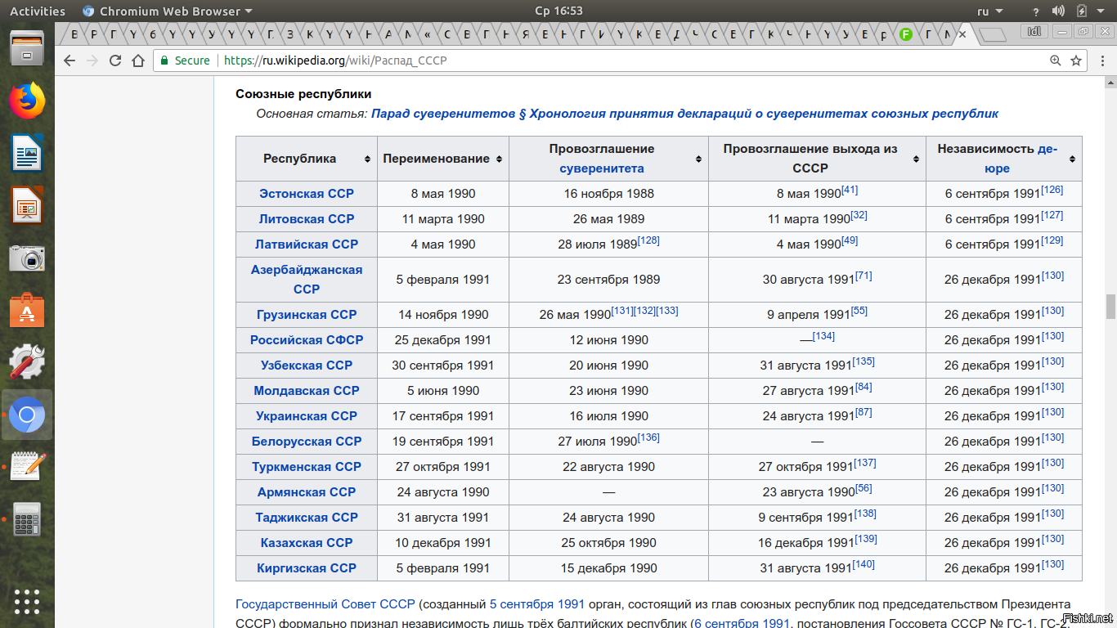Sort by Провозглашение выхода из СССР arrows
Viewport: 1117px width, 628px height.
(917, 159)
